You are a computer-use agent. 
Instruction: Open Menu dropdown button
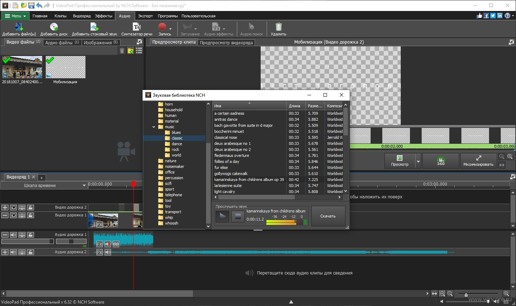tap(15, 16)
